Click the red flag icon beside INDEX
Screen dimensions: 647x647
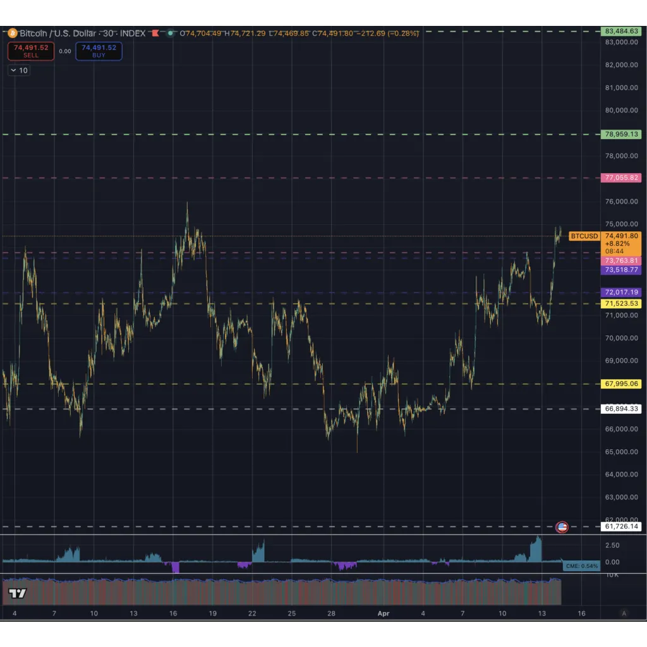click(x=155, y=33)
